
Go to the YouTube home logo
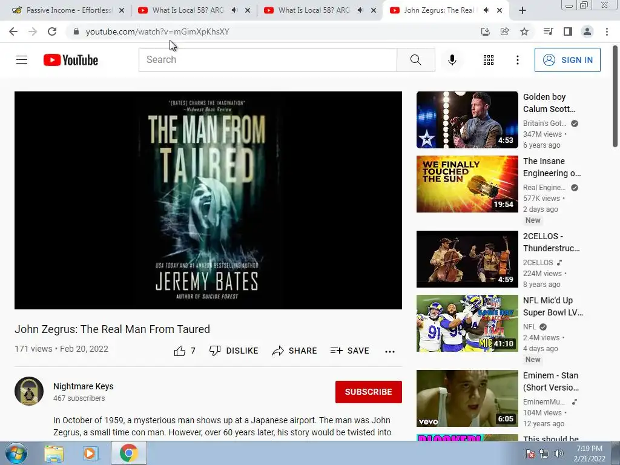coord(71,60)
